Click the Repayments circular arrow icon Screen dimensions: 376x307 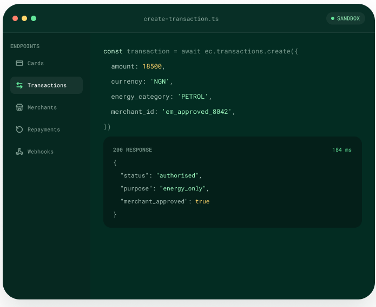(x=19, y=129)
